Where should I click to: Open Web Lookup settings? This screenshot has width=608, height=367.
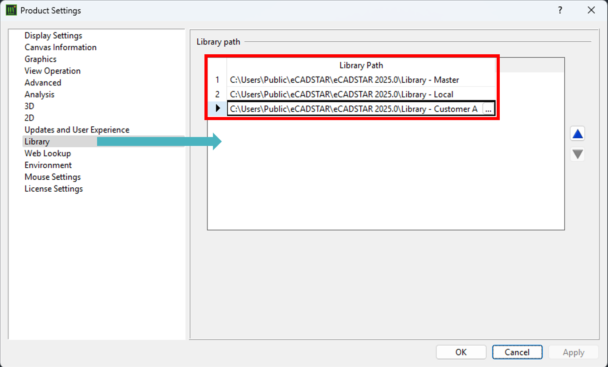[x=48, y=153]
